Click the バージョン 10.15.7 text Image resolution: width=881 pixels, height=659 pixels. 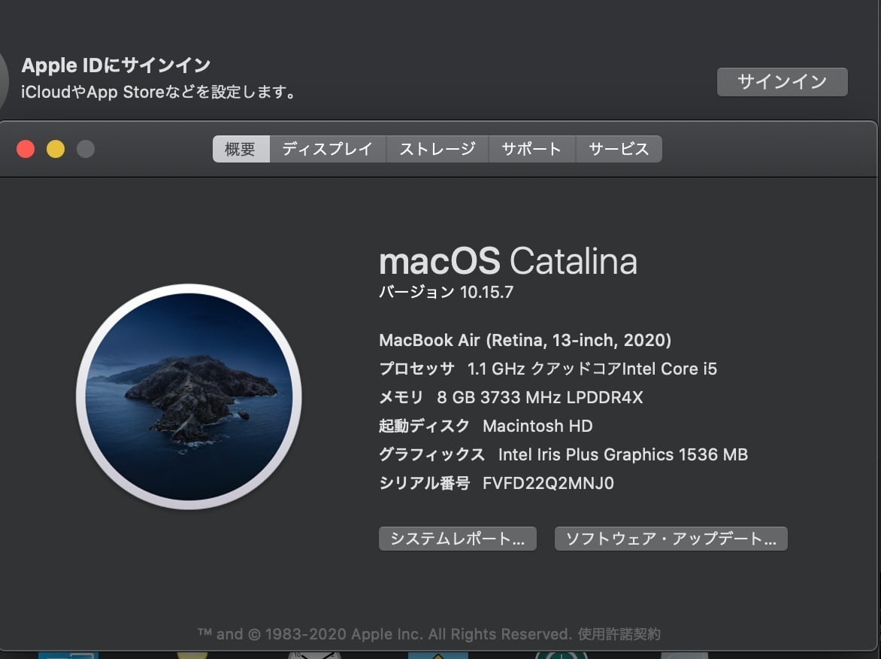coord(446,292)
